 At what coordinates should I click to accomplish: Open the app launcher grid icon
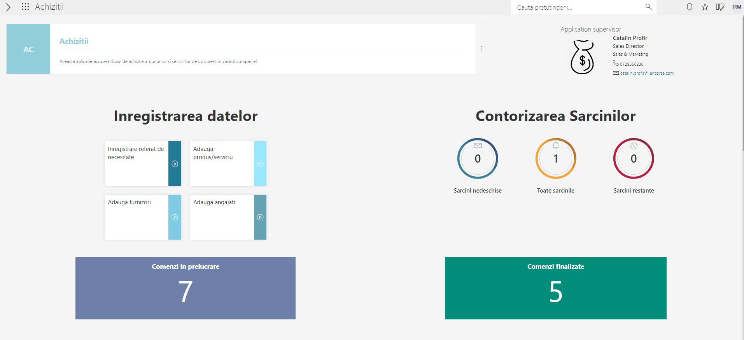click(25, 7)
